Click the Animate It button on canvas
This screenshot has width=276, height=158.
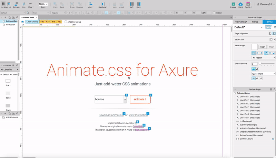[x=140, y=99]
